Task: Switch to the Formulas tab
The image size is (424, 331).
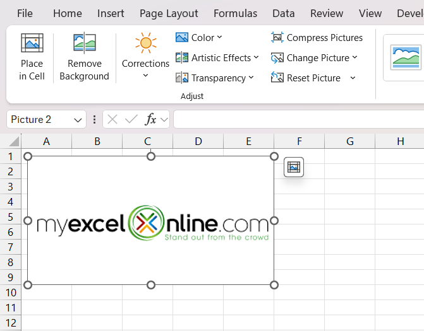Action: pyautogui.click(x=235, y=13)
